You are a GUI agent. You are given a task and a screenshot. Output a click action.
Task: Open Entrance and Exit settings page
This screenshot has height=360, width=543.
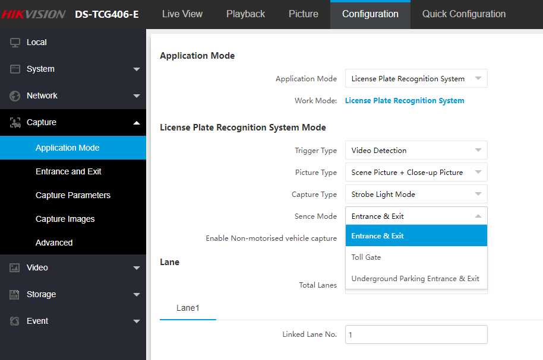tap(68, 171)
